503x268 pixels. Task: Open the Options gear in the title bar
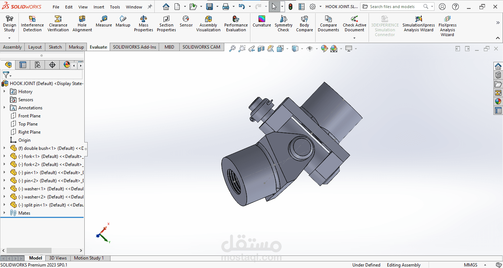click(313, 7)
